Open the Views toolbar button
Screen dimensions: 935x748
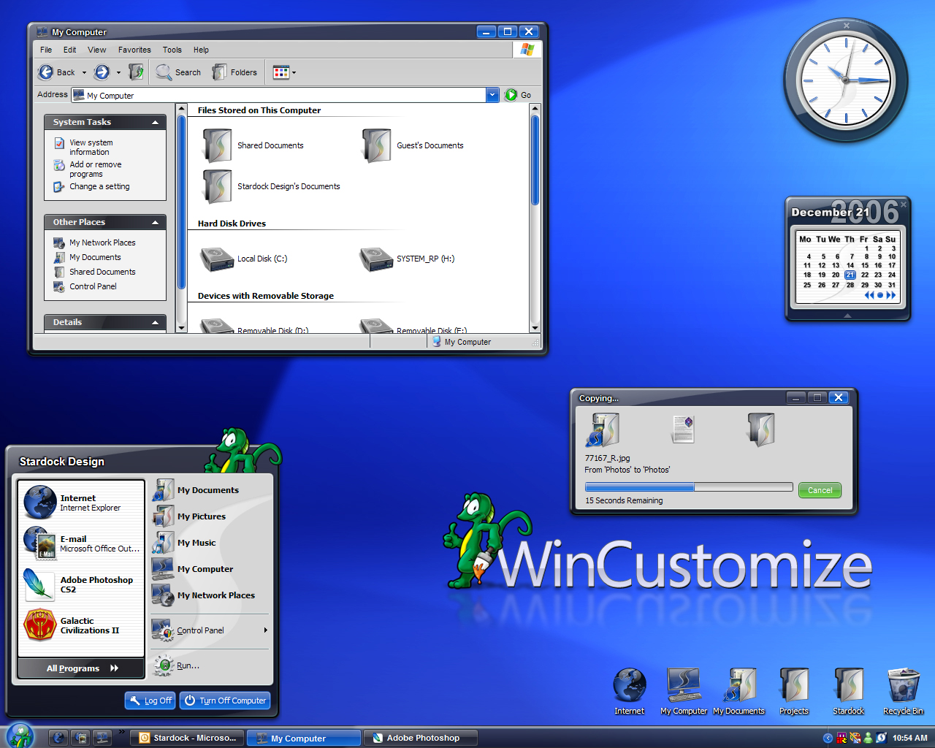[x=281, y=72]
